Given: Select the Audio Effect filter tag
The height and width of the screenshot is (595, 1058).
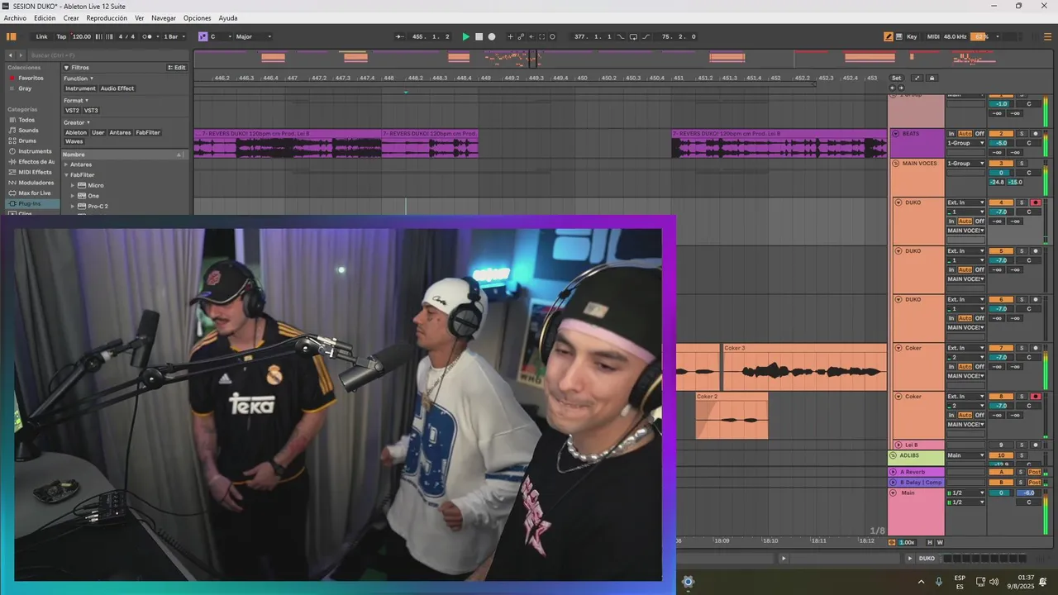Looking at the screenshot, I should click(117, 88).
